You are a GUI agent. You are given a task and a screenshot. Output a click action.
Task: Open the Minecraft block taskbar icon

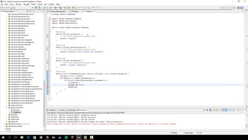72,137
